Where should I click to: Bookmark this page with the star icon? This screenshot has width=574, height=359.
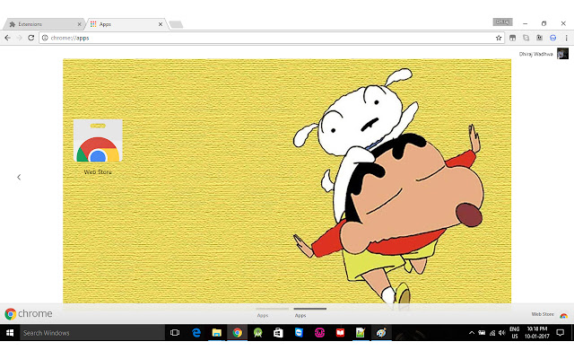[x=499, y=38]
